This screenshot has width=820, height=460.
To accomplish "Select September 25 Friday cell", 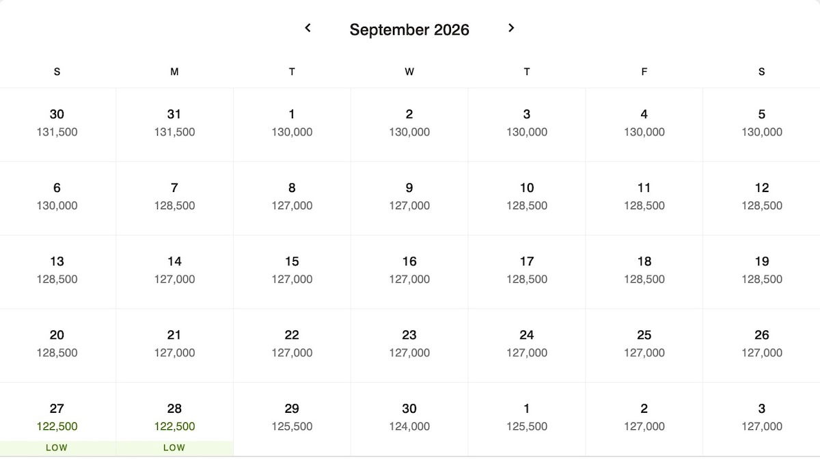I will click(x=644, y=344).
